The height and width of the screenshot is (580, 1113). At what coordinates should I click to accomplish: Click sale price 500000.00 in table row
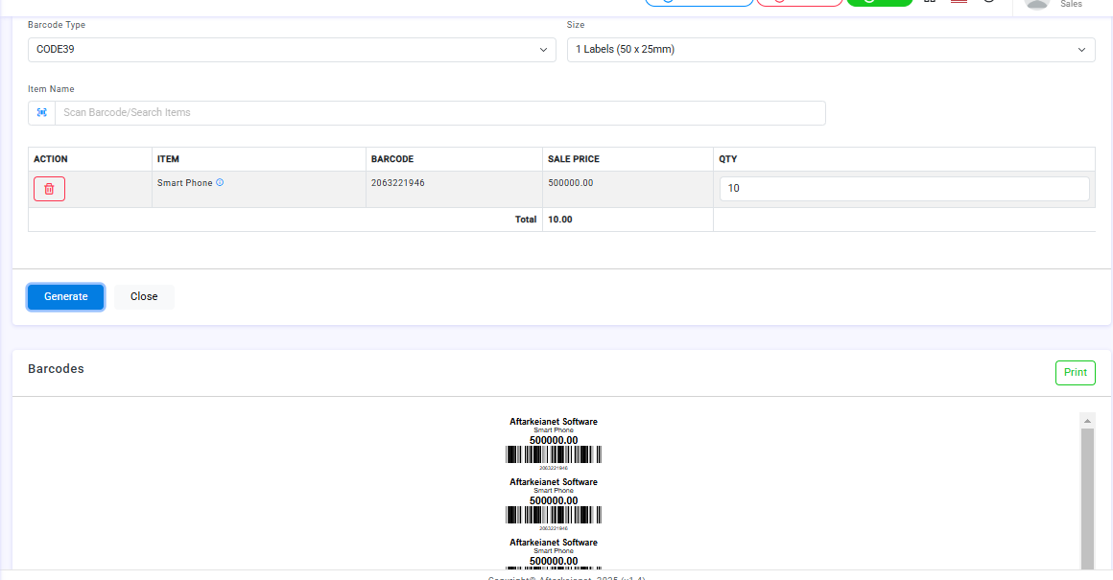[x=571, y=183]
